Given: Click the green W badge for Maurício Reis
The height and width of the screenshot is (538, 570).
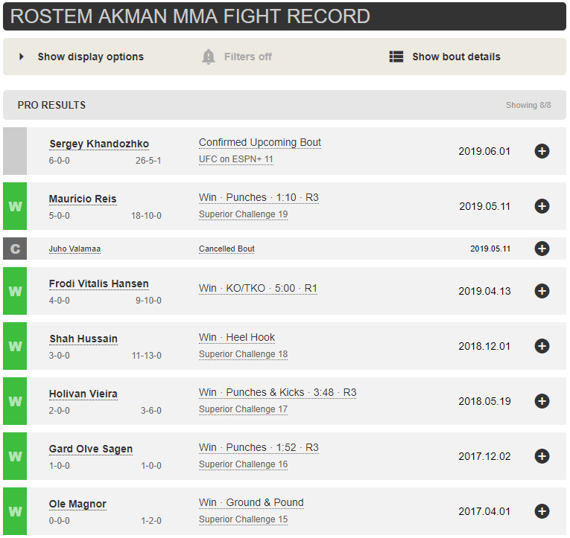Looking at the screenshot, I should (x=15, y=206).
